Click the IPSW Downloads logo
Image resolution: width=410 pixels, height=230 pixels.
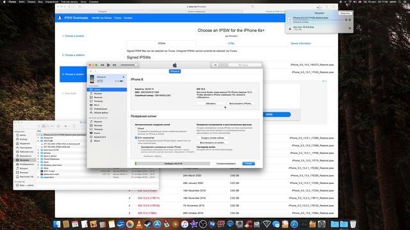click(73, 18)
